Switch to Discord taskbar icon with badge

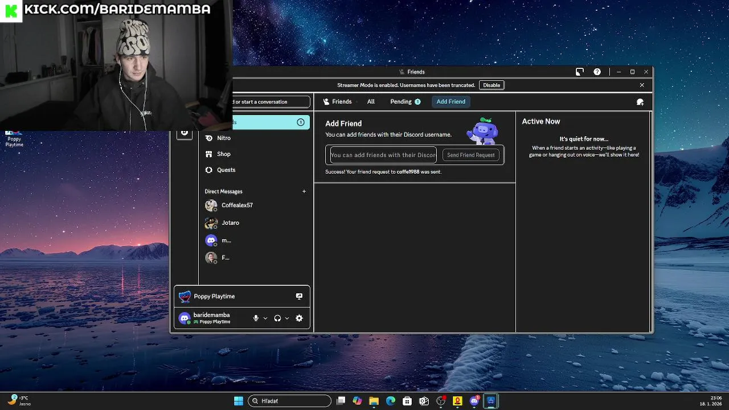coord(474,401)
